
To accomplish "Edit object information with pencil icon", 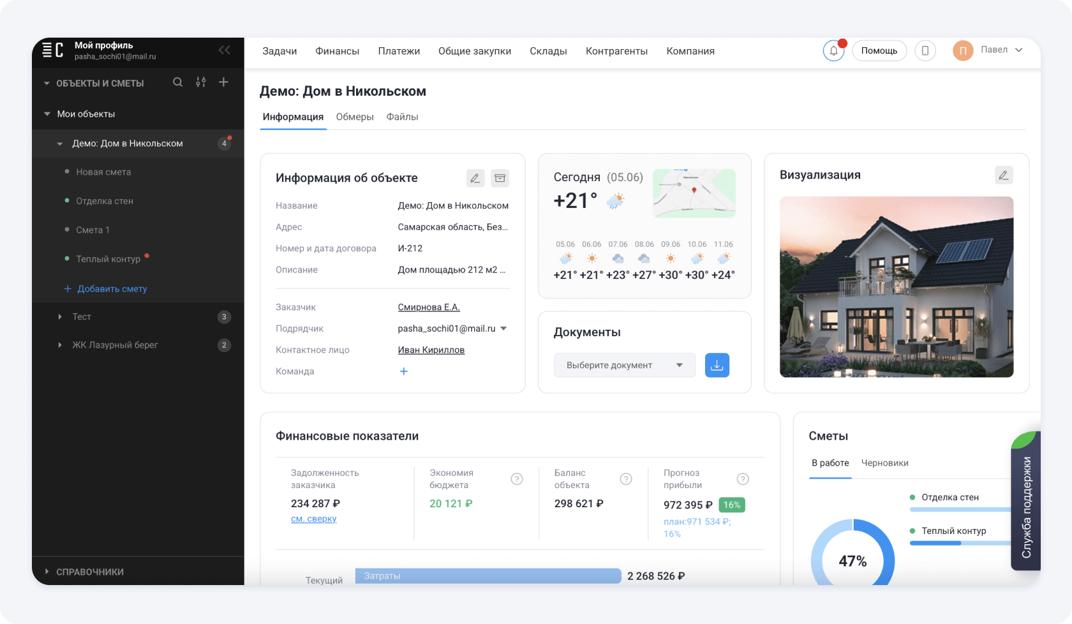I will [x=475, y=178].
